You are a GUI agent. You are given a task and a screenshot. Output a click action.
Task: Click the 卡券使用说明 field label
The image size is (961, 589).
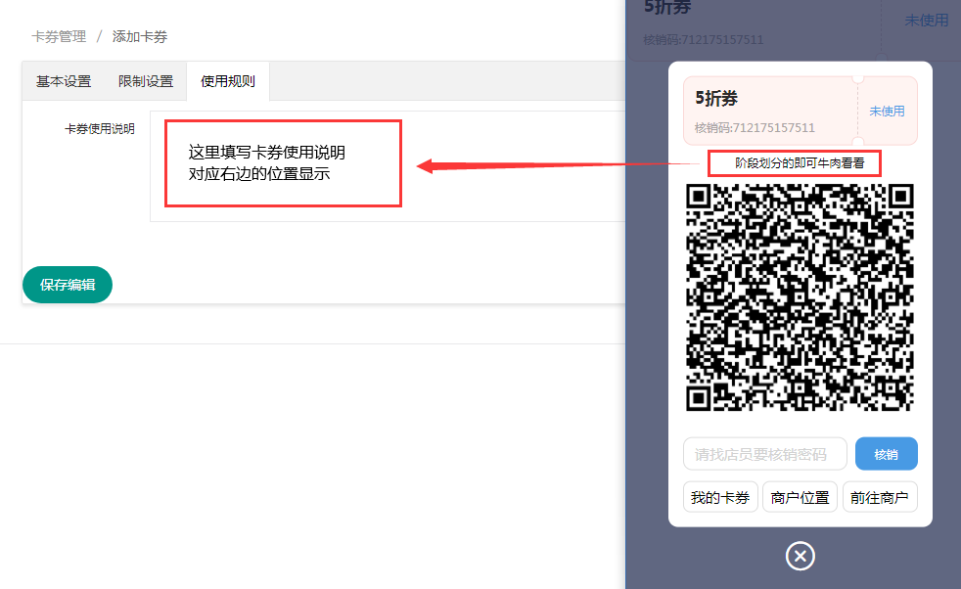99,129
